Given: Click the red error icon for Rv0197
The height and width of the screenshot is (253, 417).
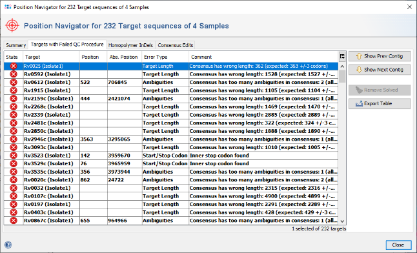Looking at the screenshot, I should (x=14, y=204).
